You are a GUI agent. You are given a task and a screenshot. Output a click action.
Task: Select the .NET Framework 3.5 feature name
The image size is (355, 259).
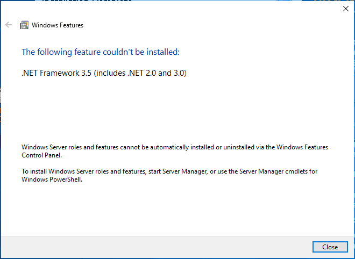tap(56, 73)
